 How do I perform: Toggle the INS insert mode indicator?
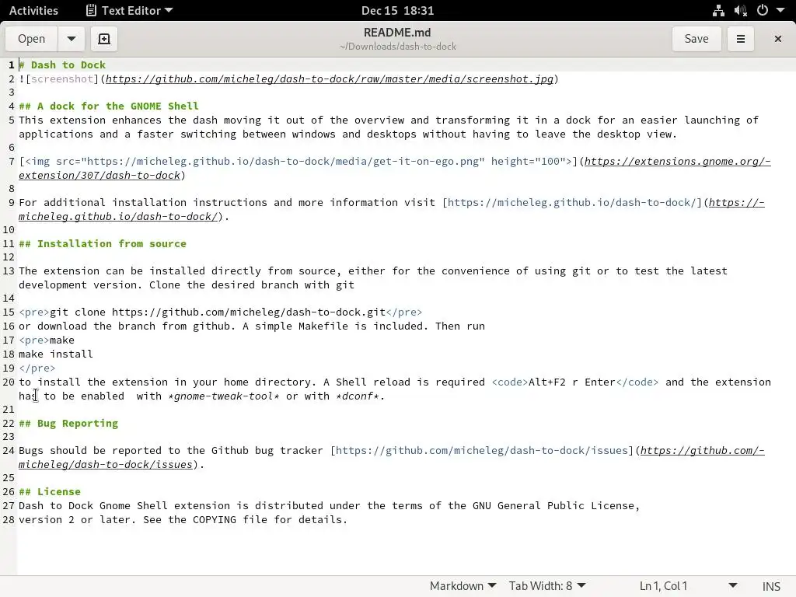point(771,586)
